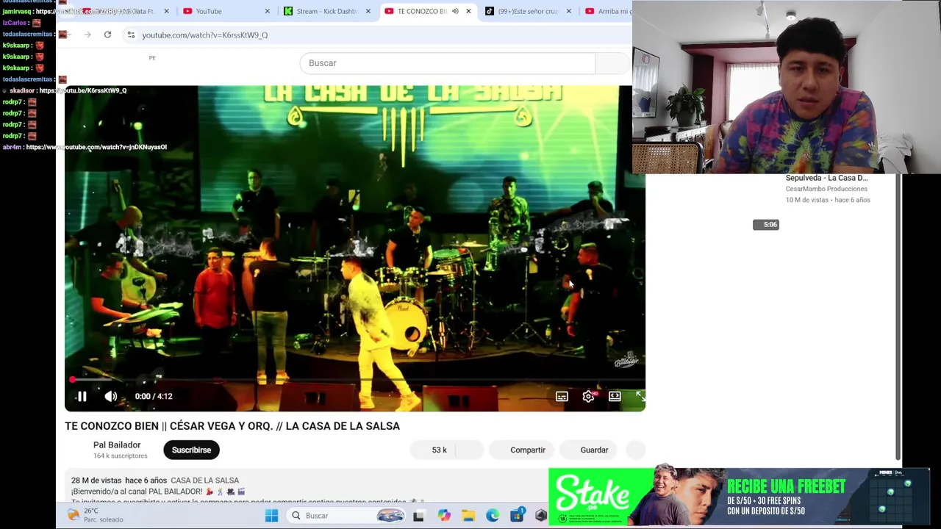Open Task View in the taskbar

click(418, 516)
